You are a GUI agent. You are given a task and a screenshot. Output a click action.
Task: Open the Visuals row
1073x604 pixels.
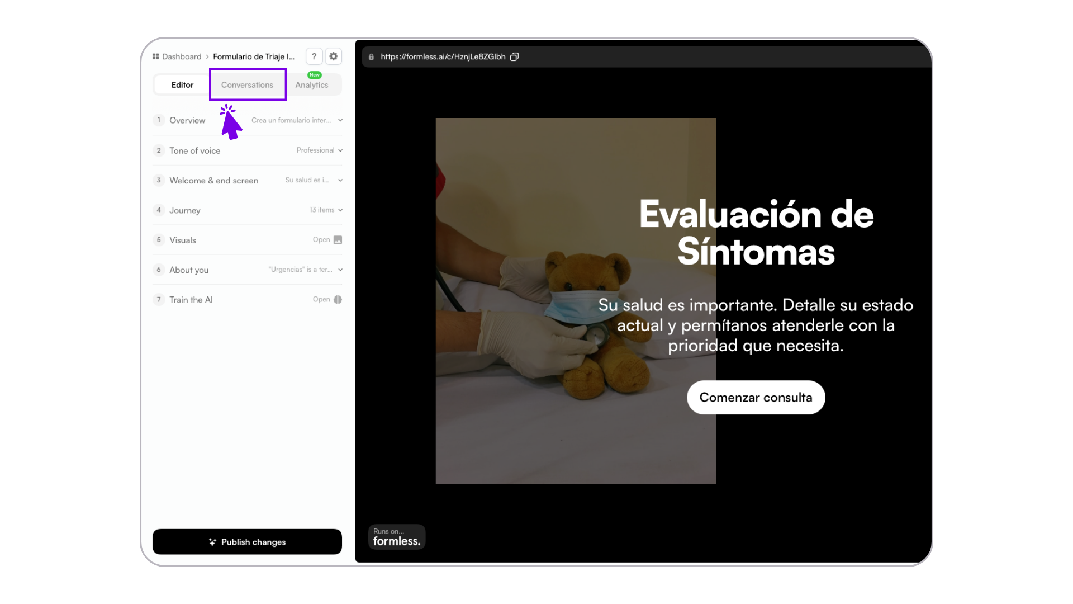(247, 240)
